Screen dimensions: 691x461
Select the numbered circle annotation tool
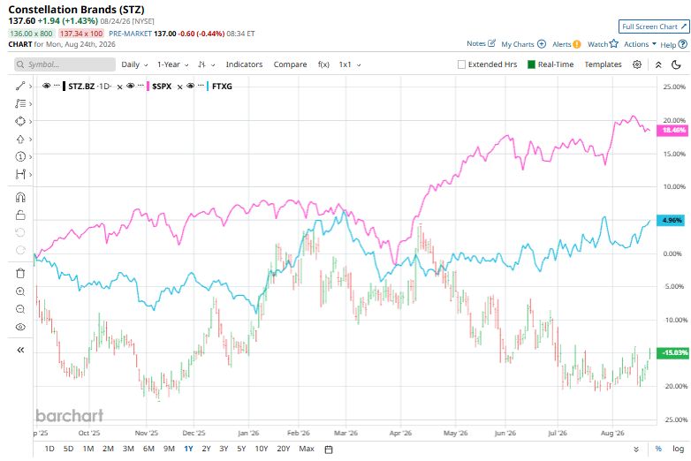pos(19,156)
